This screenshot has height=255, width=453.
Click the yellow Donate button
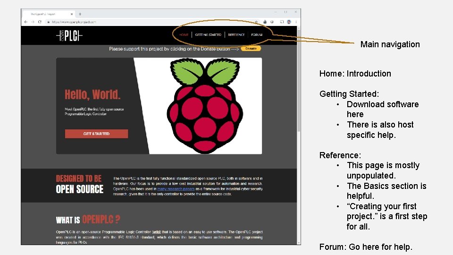pyautogui.click(x=251, y=49)
